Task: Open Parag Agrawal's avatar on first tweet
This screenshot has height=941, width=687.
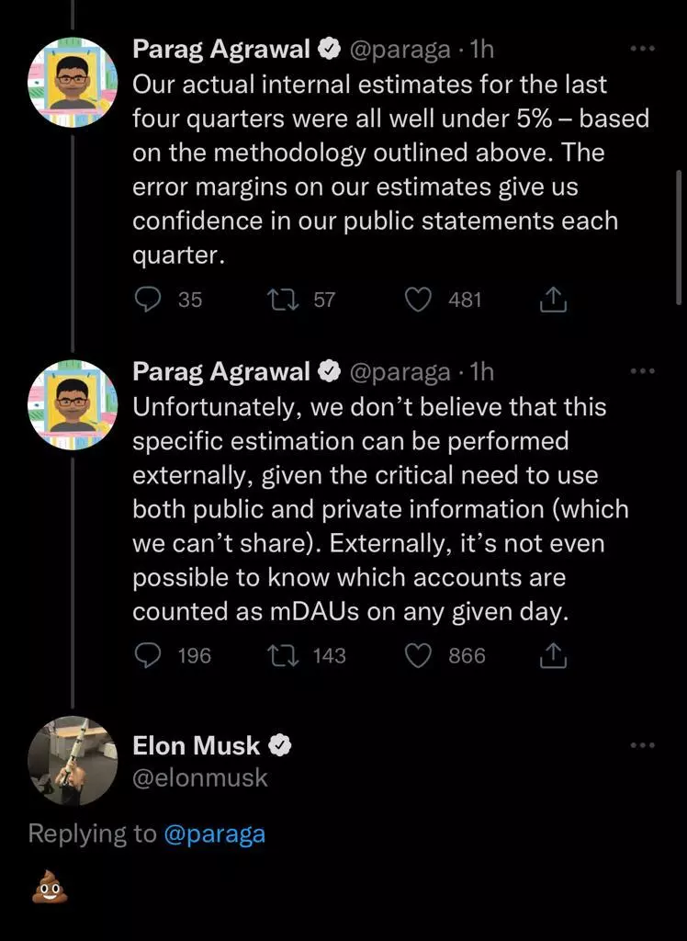Action: point(73,82)
